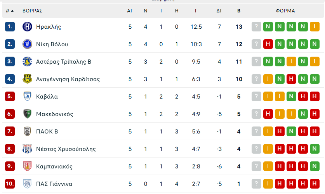Image resolution: width=325 pixels, height=194 pixels.
Task: Click the ΠΑΟΚ Β team logo
Action: click(27, 132)
